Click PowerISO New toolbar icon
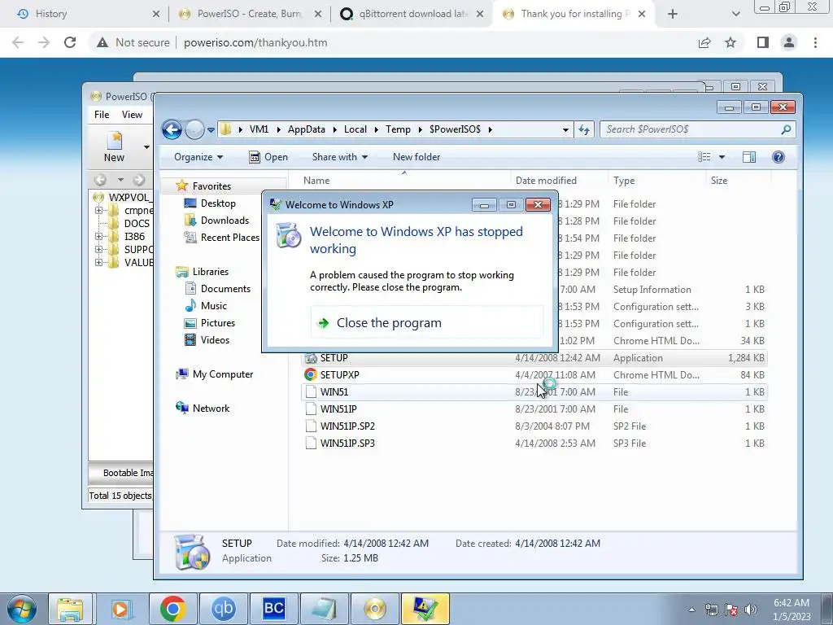Viewport: 833px width, 625px height. (x=114, y=146)
